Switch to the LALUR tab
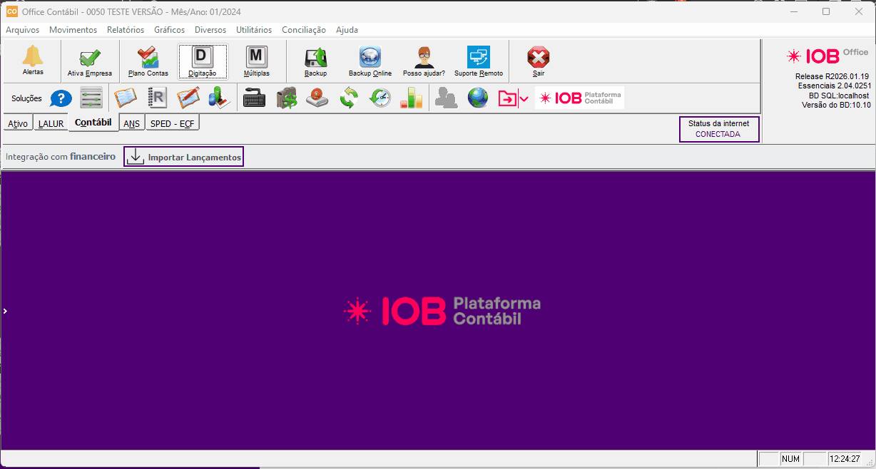 coord(51,123)
